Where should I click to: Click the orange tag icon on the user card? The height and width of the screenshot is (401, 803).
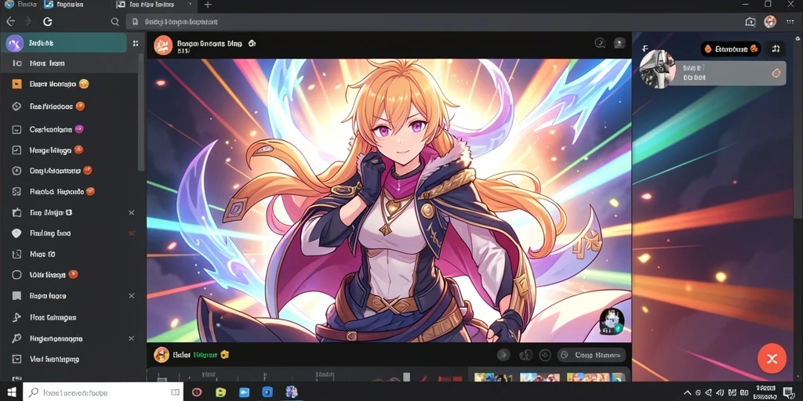(776, 74)
